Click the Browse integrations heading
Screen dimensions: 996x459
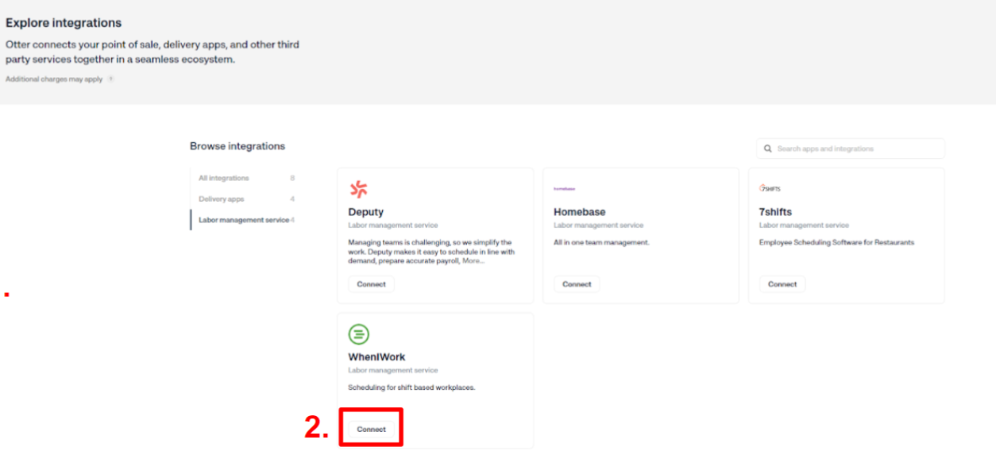(x=237, y=146)
